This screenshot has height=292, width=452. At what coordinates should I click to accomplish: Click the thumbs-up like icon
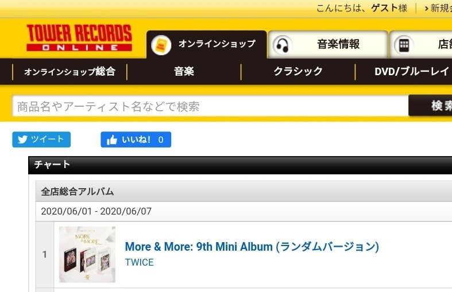(112, 139)
